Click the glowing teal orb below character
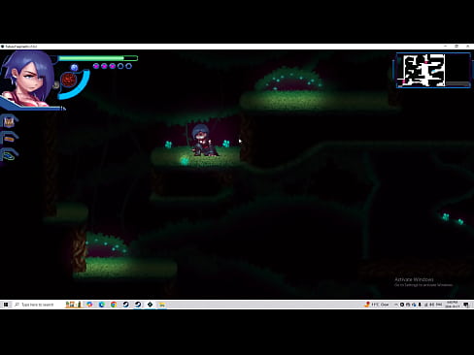The image size is (474, 355). click(x=185, y=160)
